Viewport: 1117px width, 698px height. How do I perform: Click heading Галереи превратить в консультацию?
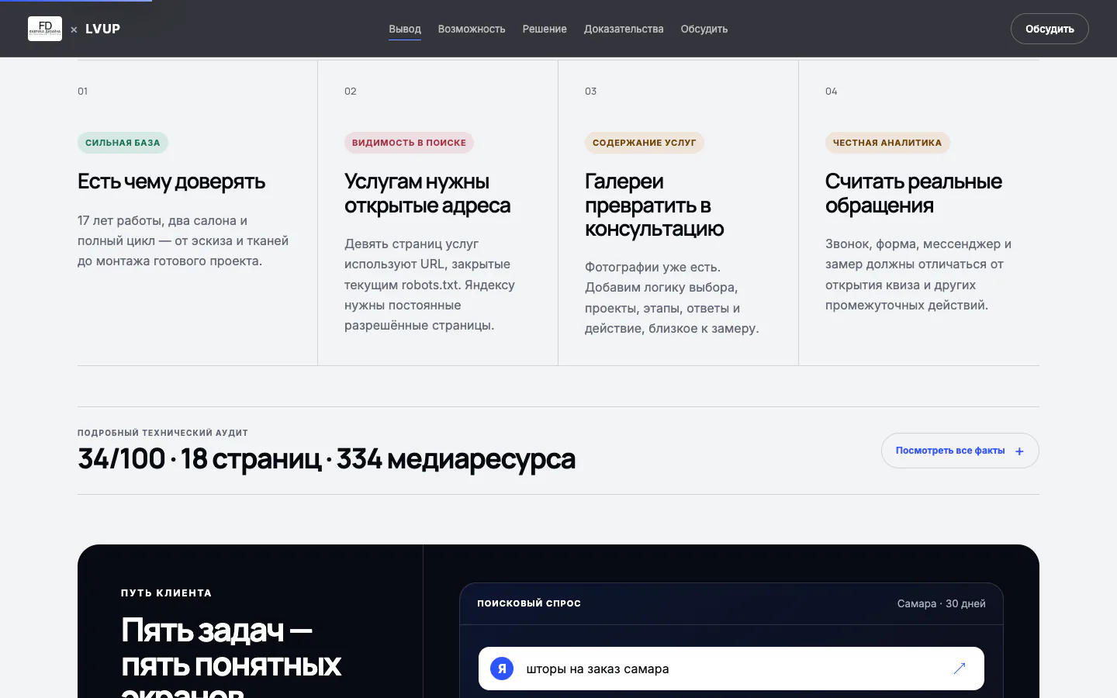point(655,205)
